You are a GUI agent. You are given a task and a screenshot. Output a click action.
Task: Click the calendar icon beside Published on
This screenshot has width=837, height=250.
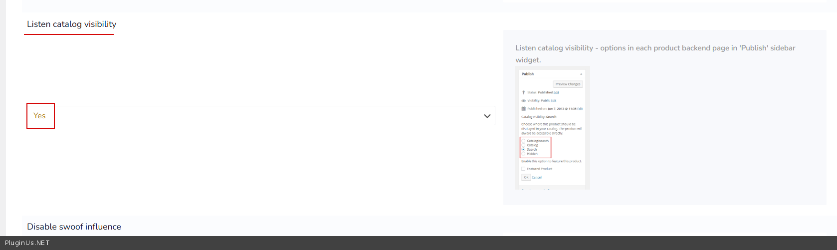(x=523, y=108)
